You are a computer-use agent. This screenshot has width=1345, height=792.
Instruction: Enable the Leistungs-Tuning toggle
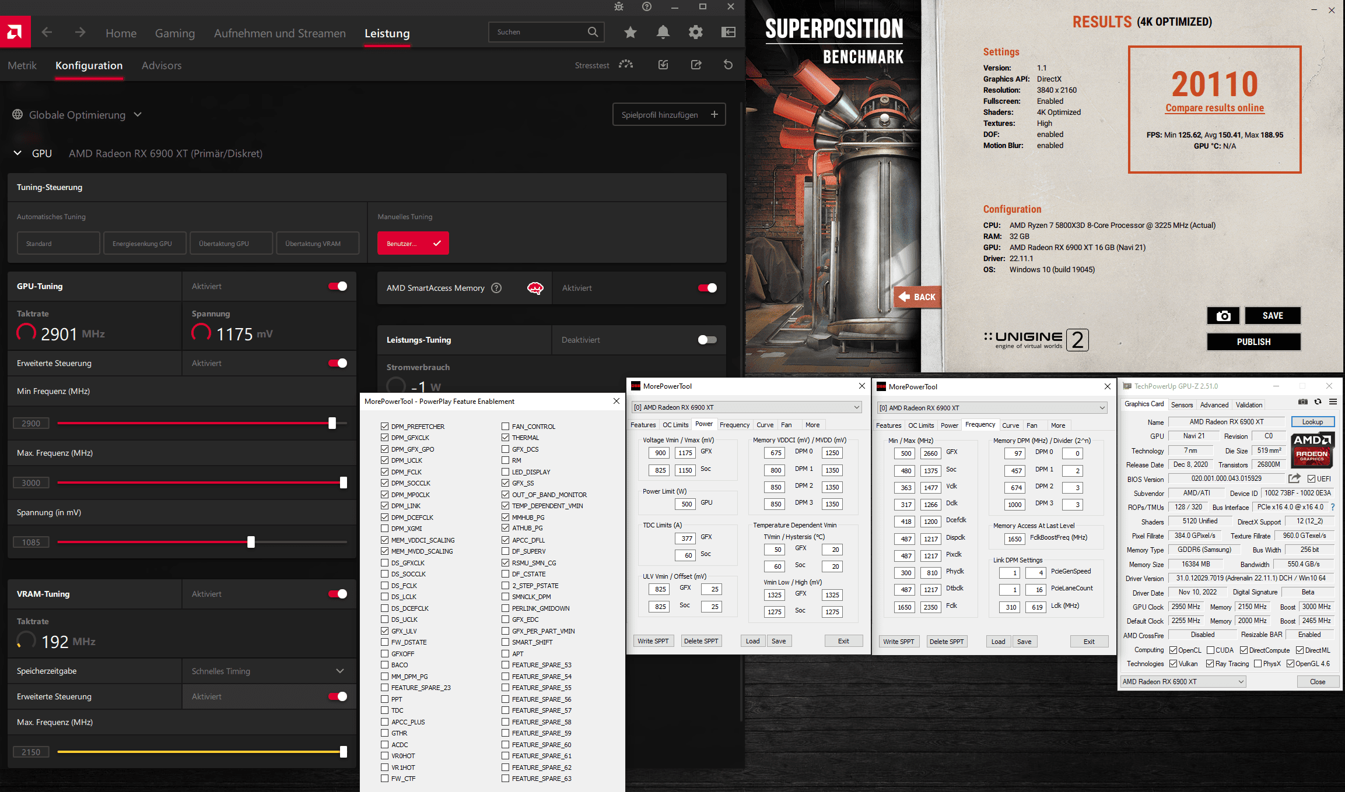click(x=707, y=340)
